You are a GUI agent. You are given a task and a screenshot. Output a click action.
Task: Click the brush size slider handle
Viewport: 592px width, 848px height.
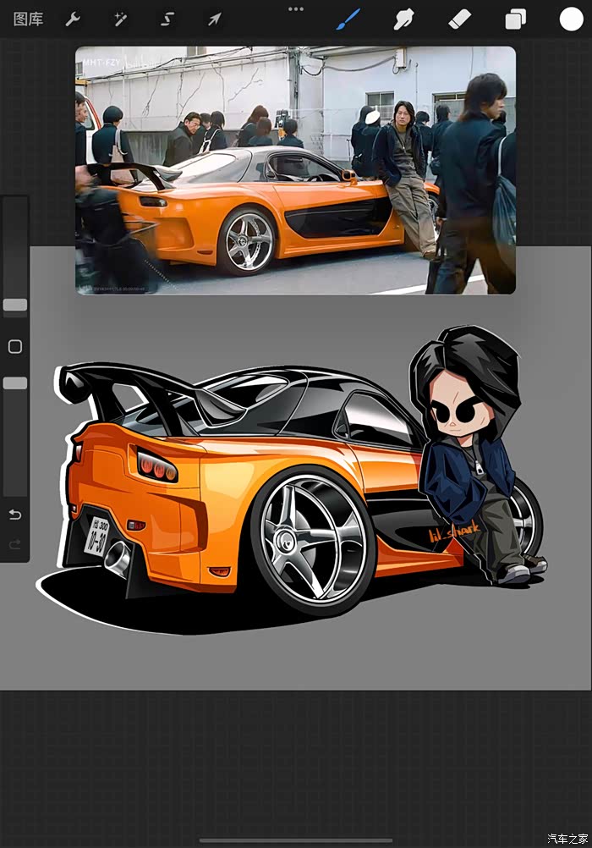click(15, 305)
